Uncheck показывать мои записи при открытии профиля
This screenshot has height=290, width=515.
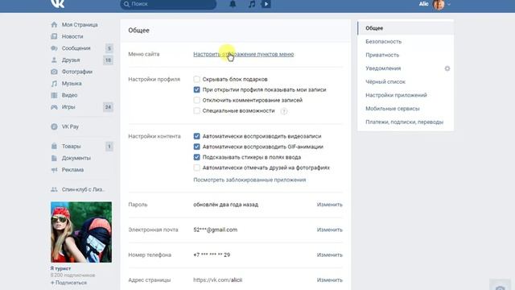pyautogui.click(x=196, y=89)
